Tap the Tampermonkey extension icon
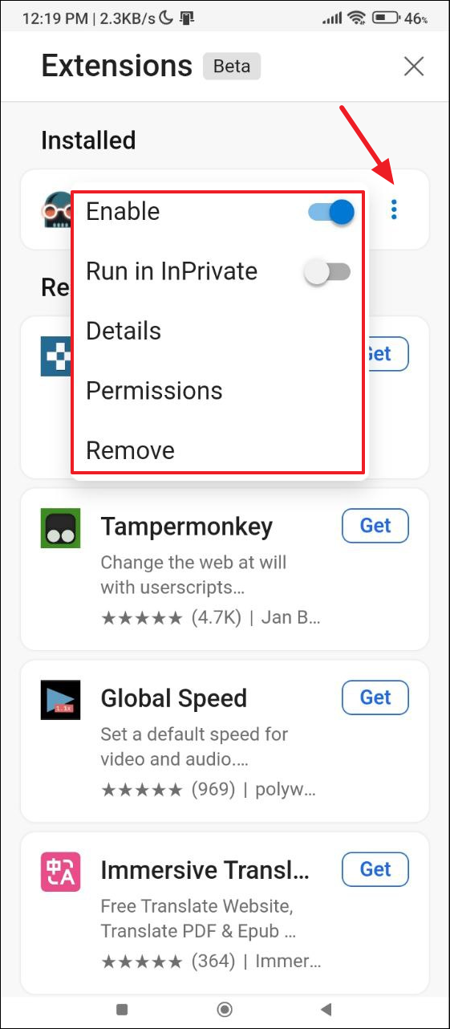 click(x=60, y=529)
